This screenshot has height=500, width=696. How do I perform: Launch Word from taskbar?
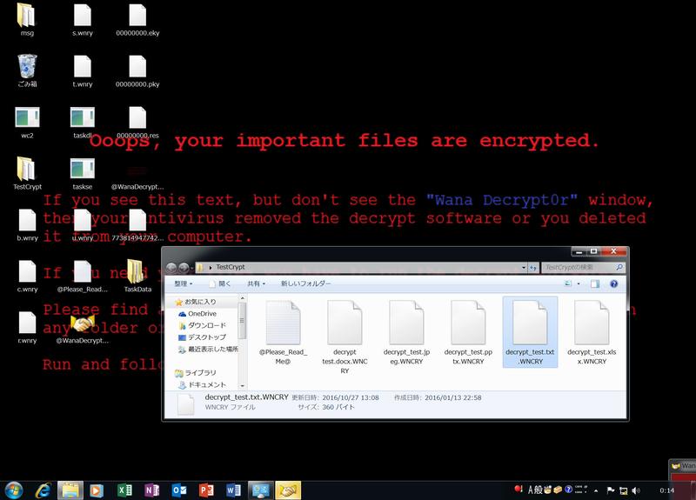click(233, 490)
